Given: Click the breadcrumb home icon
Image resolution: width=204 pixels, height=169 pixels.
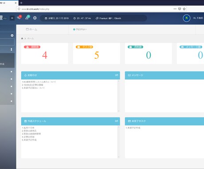Looking at the screenshot, I should click(x=22, y=38).
